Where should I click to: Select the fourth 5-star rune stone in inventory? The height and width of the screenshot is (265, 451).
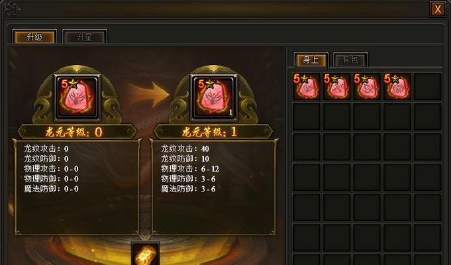coord(397,86)
